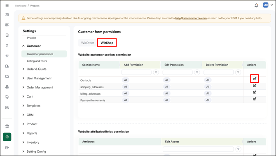The width and height of the screenshot is (276, 156).
Task: Click filter icon for Edit Access column
Action: click(239, 149)
